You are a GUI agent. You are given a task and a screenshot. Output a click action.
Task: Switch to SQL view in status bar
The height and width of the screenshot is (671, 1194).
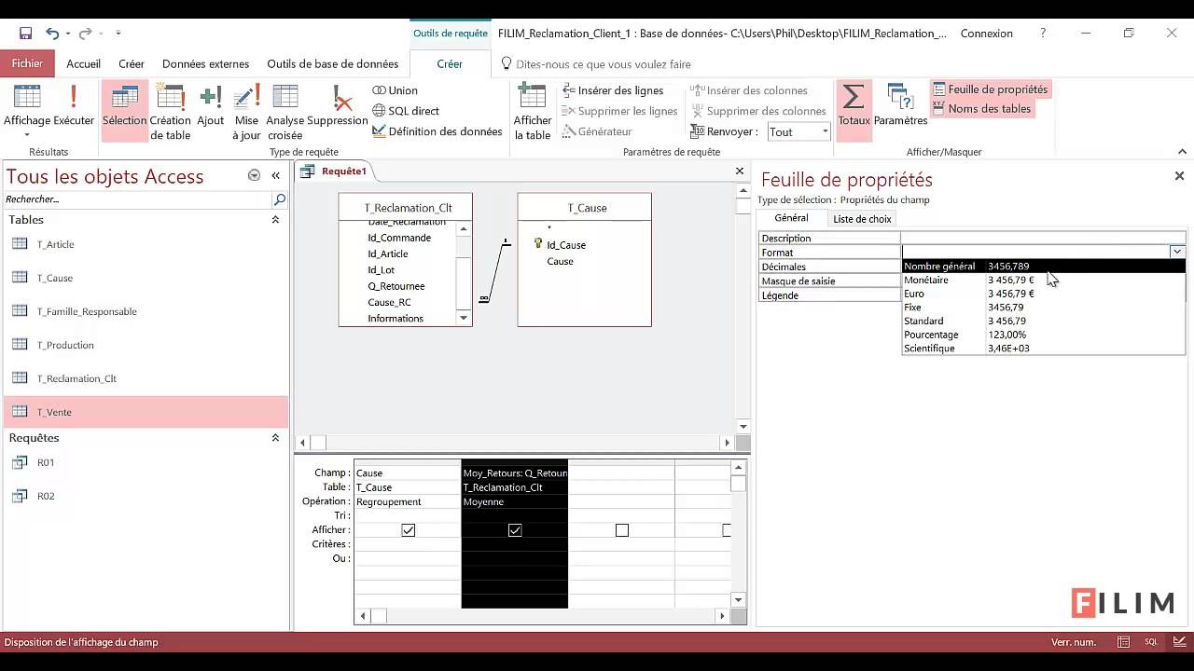tap(1151, 642)
